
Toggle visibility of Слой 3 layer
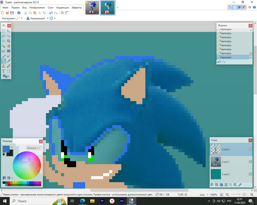pyautogui.click(x=250, y=149)
